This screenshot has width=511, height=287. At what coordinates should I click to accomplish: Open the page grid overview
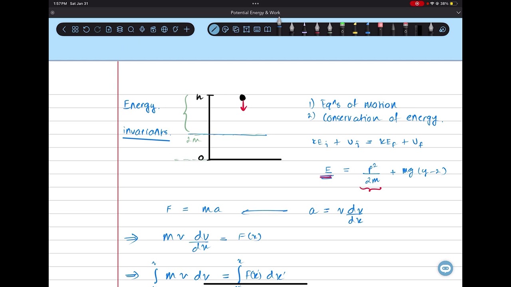tap(75, 29)
